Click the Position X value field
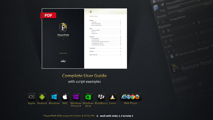213x120 pixels. [x=179, y=28]
